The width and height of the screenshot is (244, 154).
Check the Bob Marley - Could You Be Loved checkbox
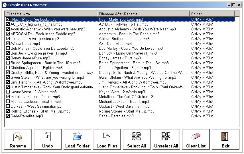click(8, 48)
